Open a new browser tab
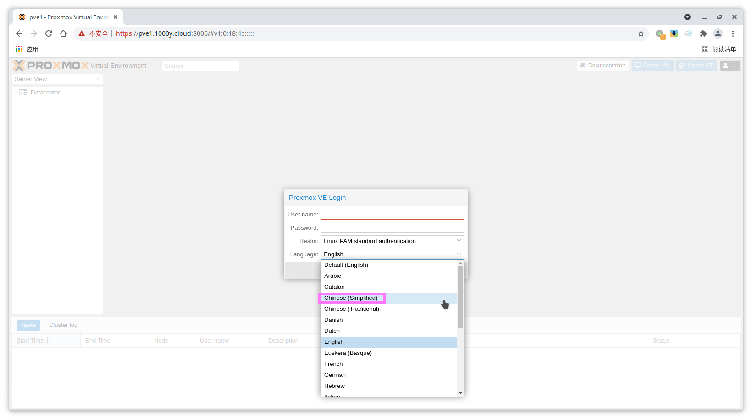Screen dimensions: 752x420 pos(133,17)
